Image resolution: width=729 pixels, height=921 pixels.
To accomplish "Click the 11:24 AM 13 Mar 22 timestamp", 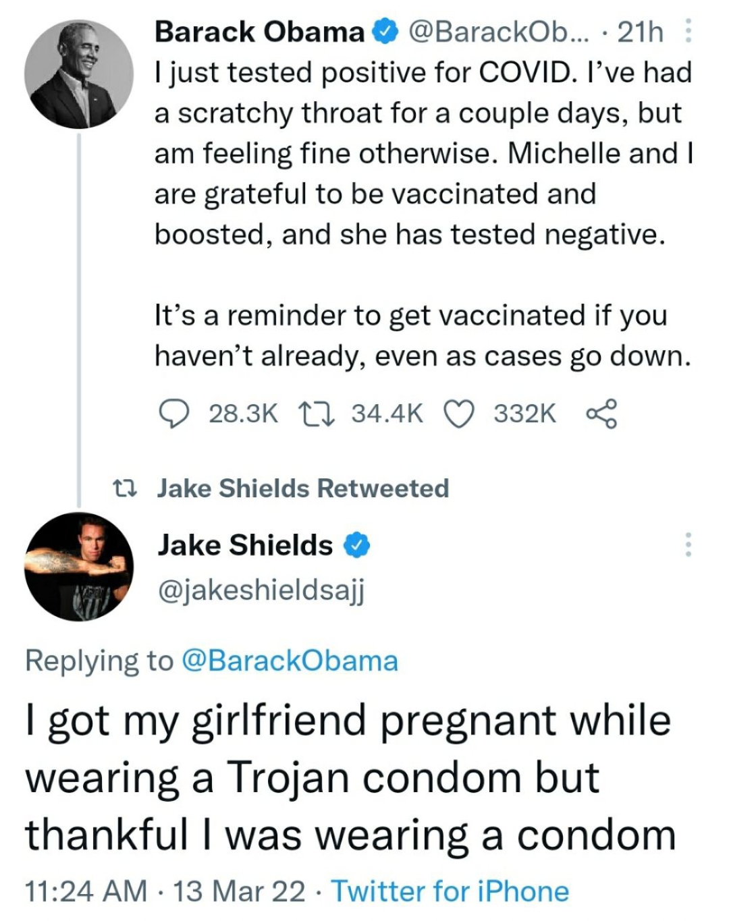I will tap(165, 891).
